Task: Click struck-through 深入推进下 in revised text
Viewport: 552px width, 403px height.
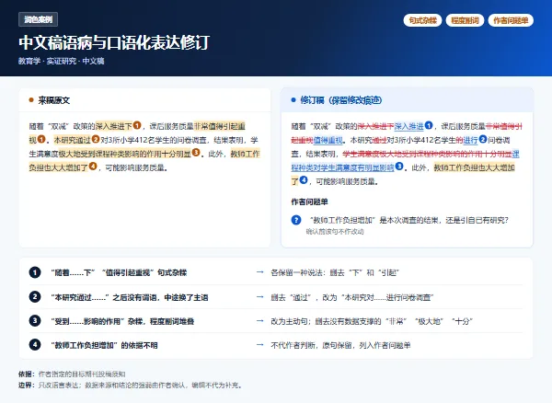Action: pos(375,126)
